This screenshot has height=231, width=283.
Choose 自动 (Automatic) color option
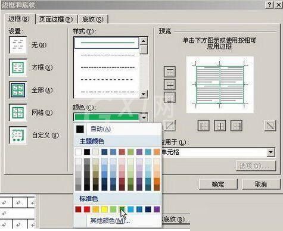click(x=117, y=129)
